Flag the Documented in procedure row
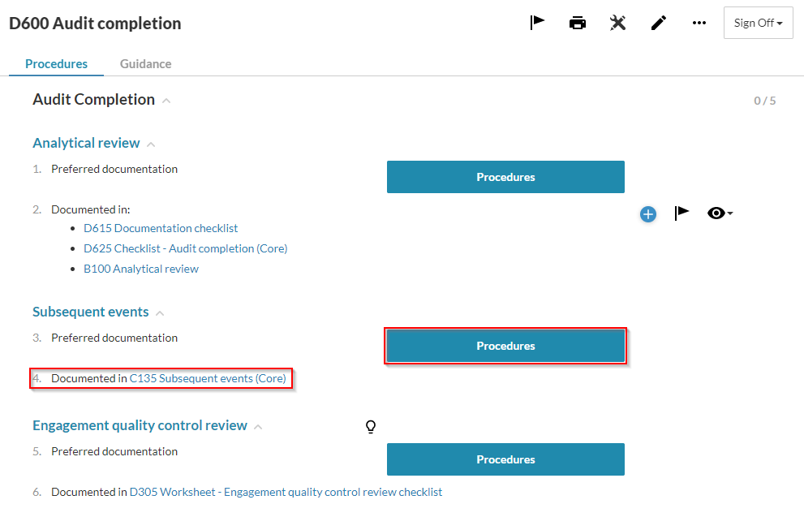This screenshot has width=804, height=517. pos(682,213)
